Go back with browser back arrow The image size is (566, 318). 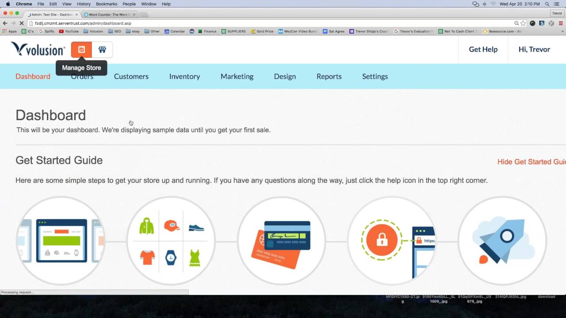tap(5, 23)
